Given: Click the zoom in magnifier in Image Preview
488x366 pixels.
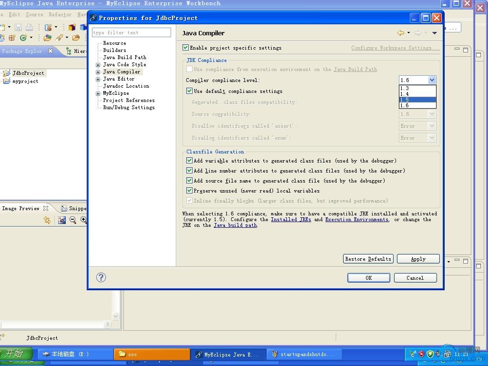Looking at the screenshot, I should point(83,220).
